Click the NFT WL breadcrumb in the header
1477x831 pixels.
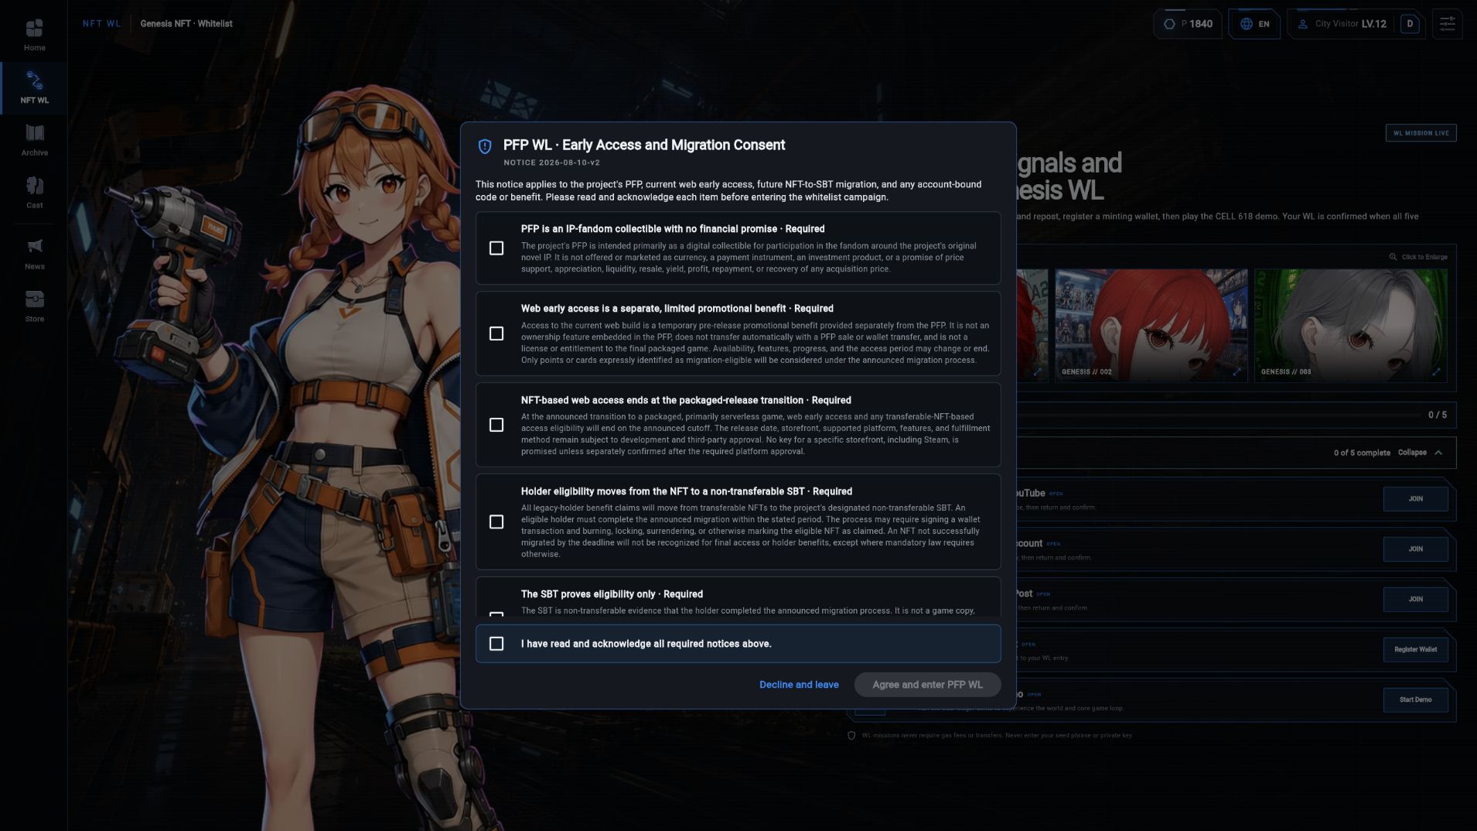(102, 24)
